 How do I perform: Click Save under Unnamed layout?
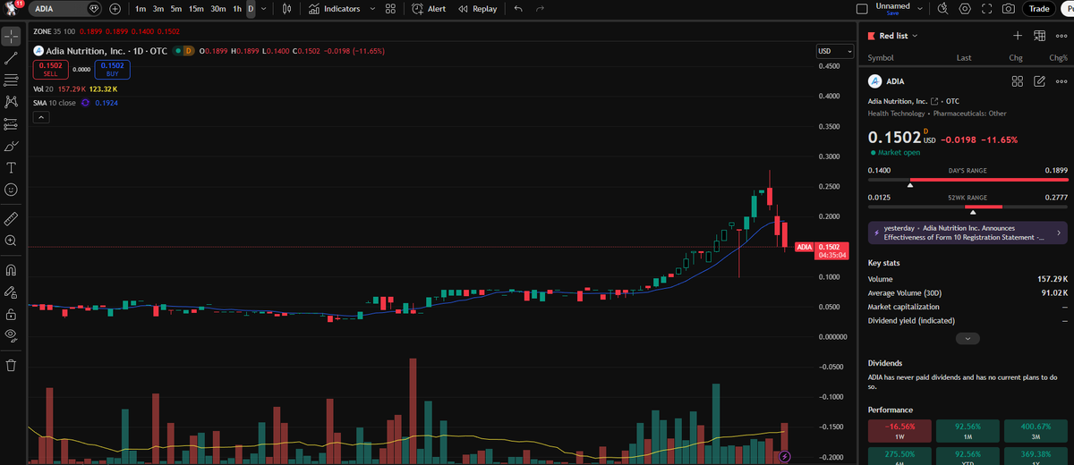click(x=892, y=13)
